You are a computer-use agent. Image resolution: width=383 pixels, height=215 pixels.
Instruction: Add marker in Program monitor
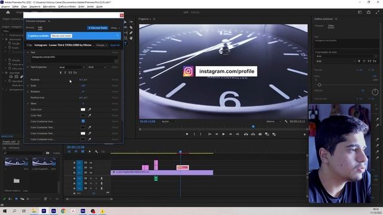click(x=187, y=134)
